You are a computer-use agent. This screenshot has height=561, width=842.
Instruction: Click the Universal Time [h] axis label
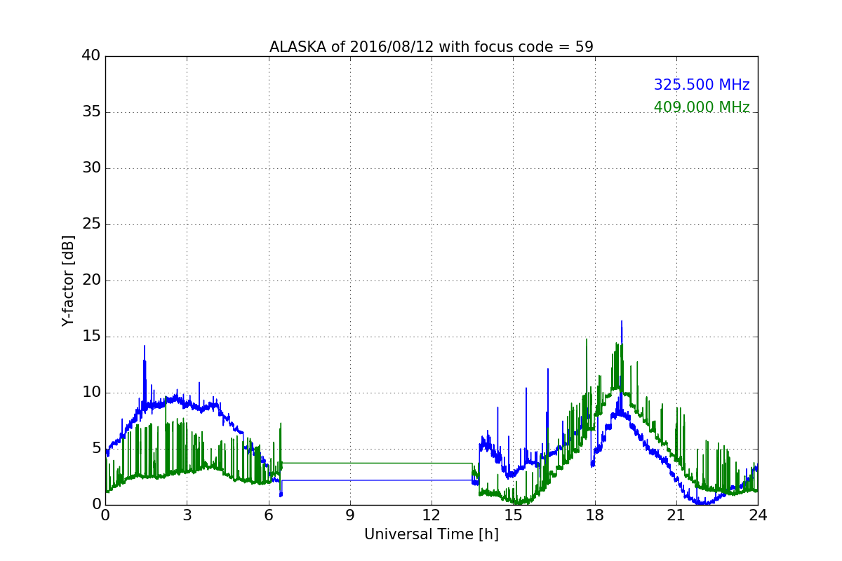(432, 534)
